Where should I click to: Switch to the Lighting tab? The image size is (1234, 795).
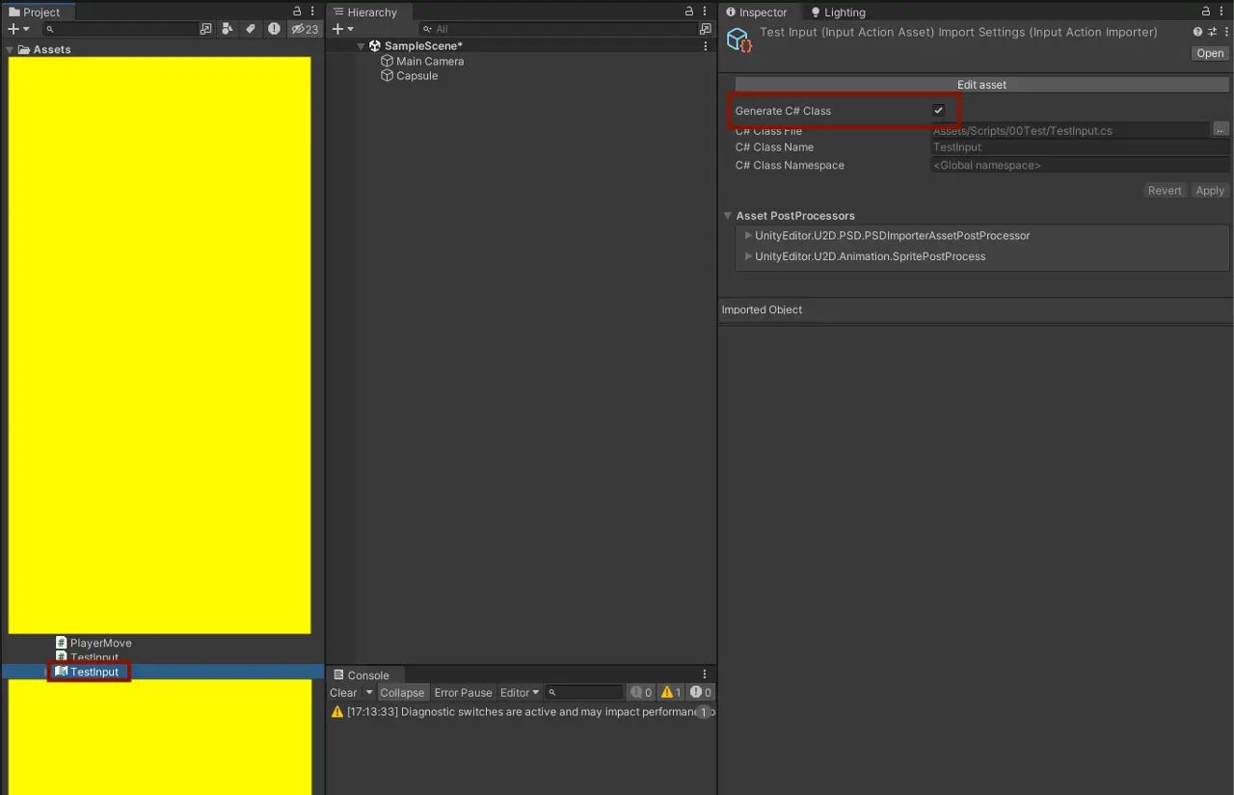(x=838, y=13)
